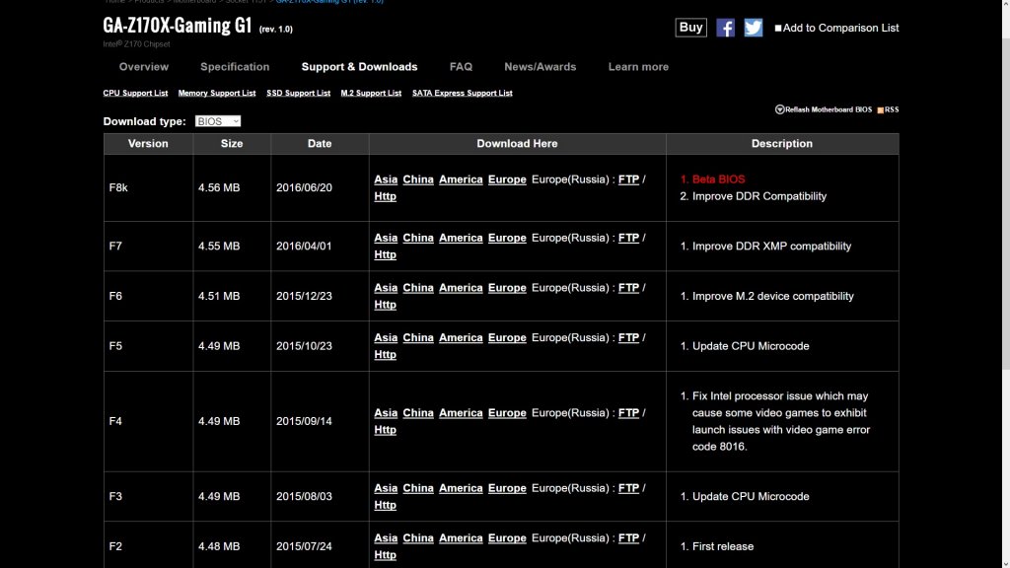
Task: Download F8k BIOS from Asia server
Action: [386, 179]
